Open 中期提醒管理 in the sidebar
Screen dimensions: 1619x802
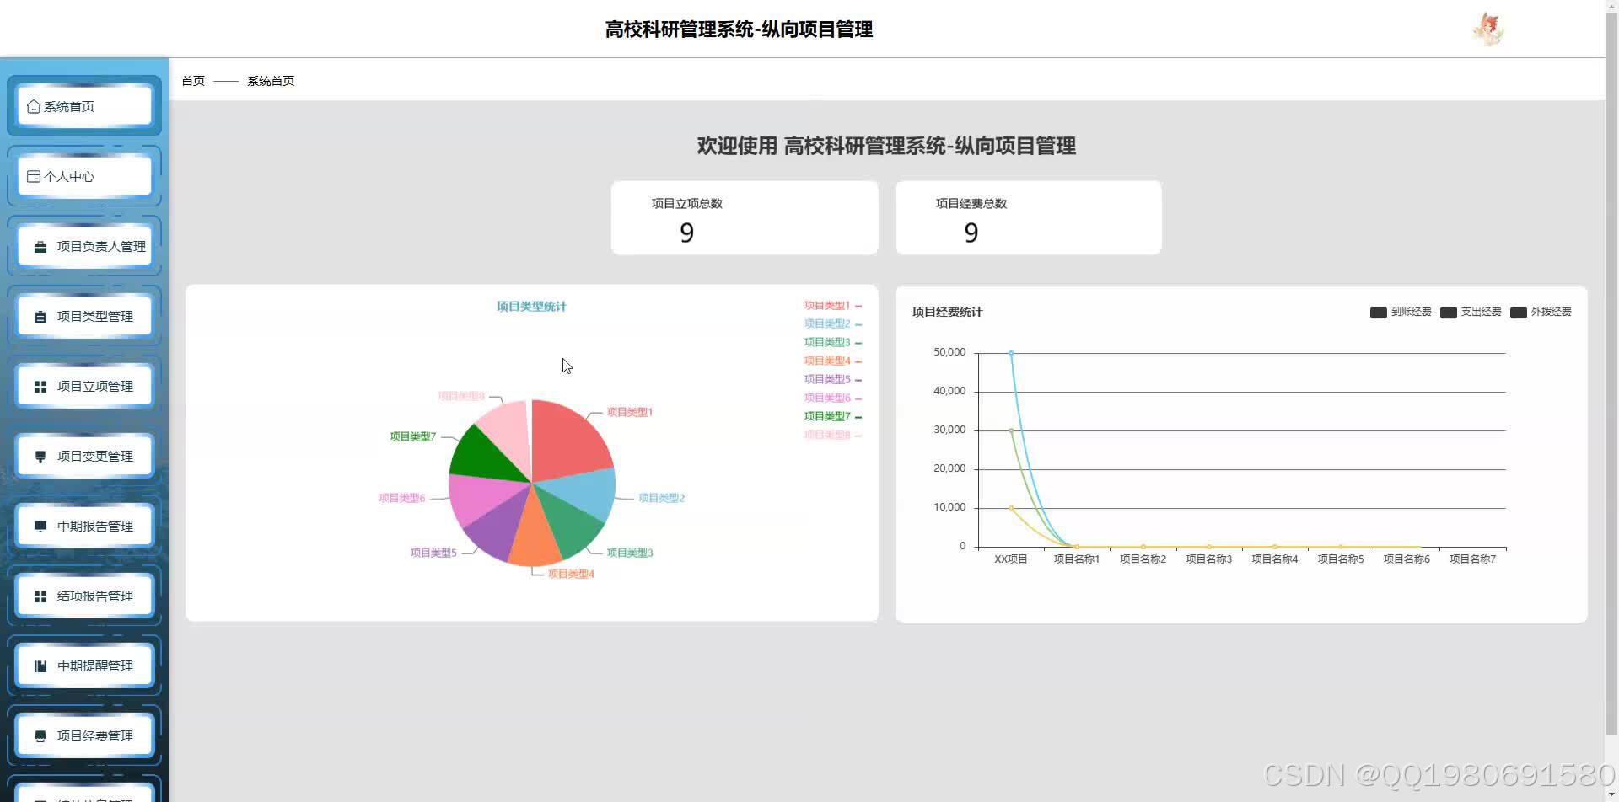pos(84,666)
